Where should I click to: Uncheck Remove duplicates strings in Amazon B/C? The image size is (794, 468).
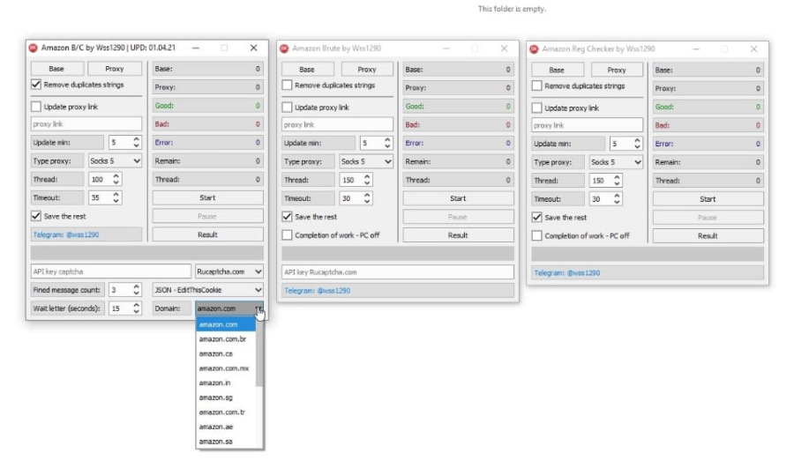[36, 85]
